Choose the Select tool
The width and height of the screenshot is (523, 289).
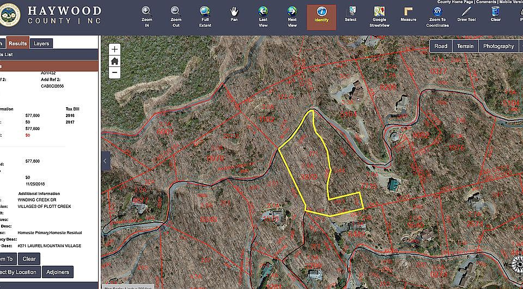point(350,14)
